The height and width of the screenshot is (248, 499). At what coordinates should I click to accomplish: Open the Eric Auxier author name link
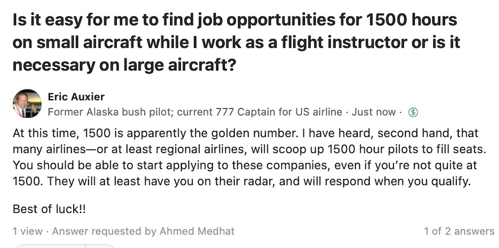coord(76,96)
